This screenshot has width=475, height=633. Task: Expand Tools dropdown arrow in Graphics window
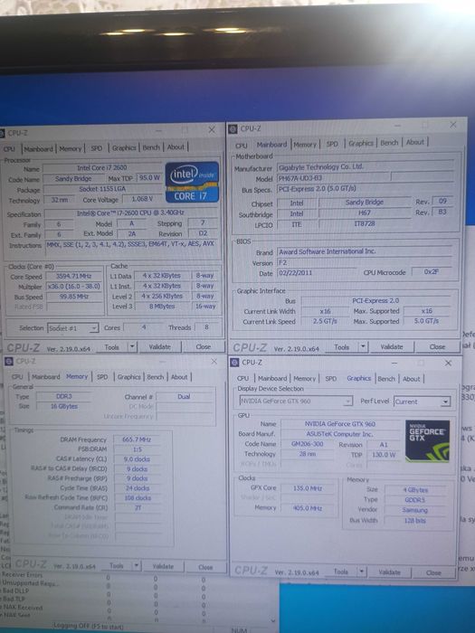(361, 572)
